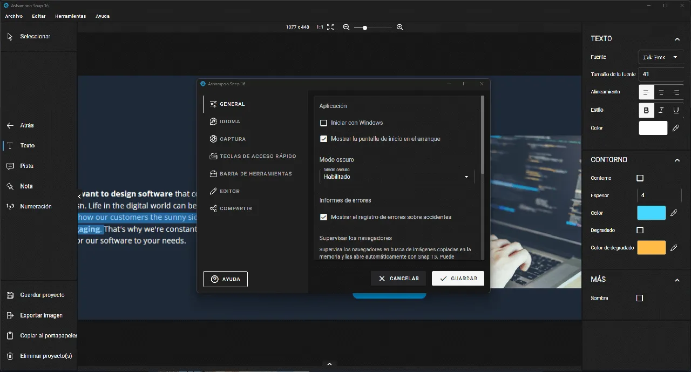The width and height of the screenshot is (691, 372).
Task: Click the 1:1 zoom button
Action: pos(320,27)
